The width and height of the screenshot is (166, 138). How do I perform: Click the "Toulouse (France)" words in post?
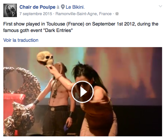click(65, 24)
